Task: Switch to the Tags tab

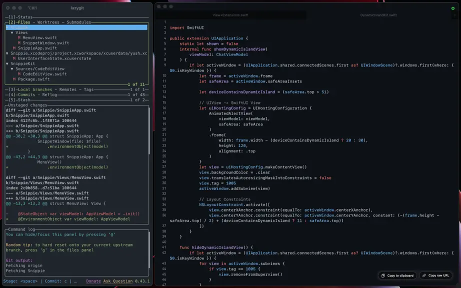Action: click(x=88, y=89)
